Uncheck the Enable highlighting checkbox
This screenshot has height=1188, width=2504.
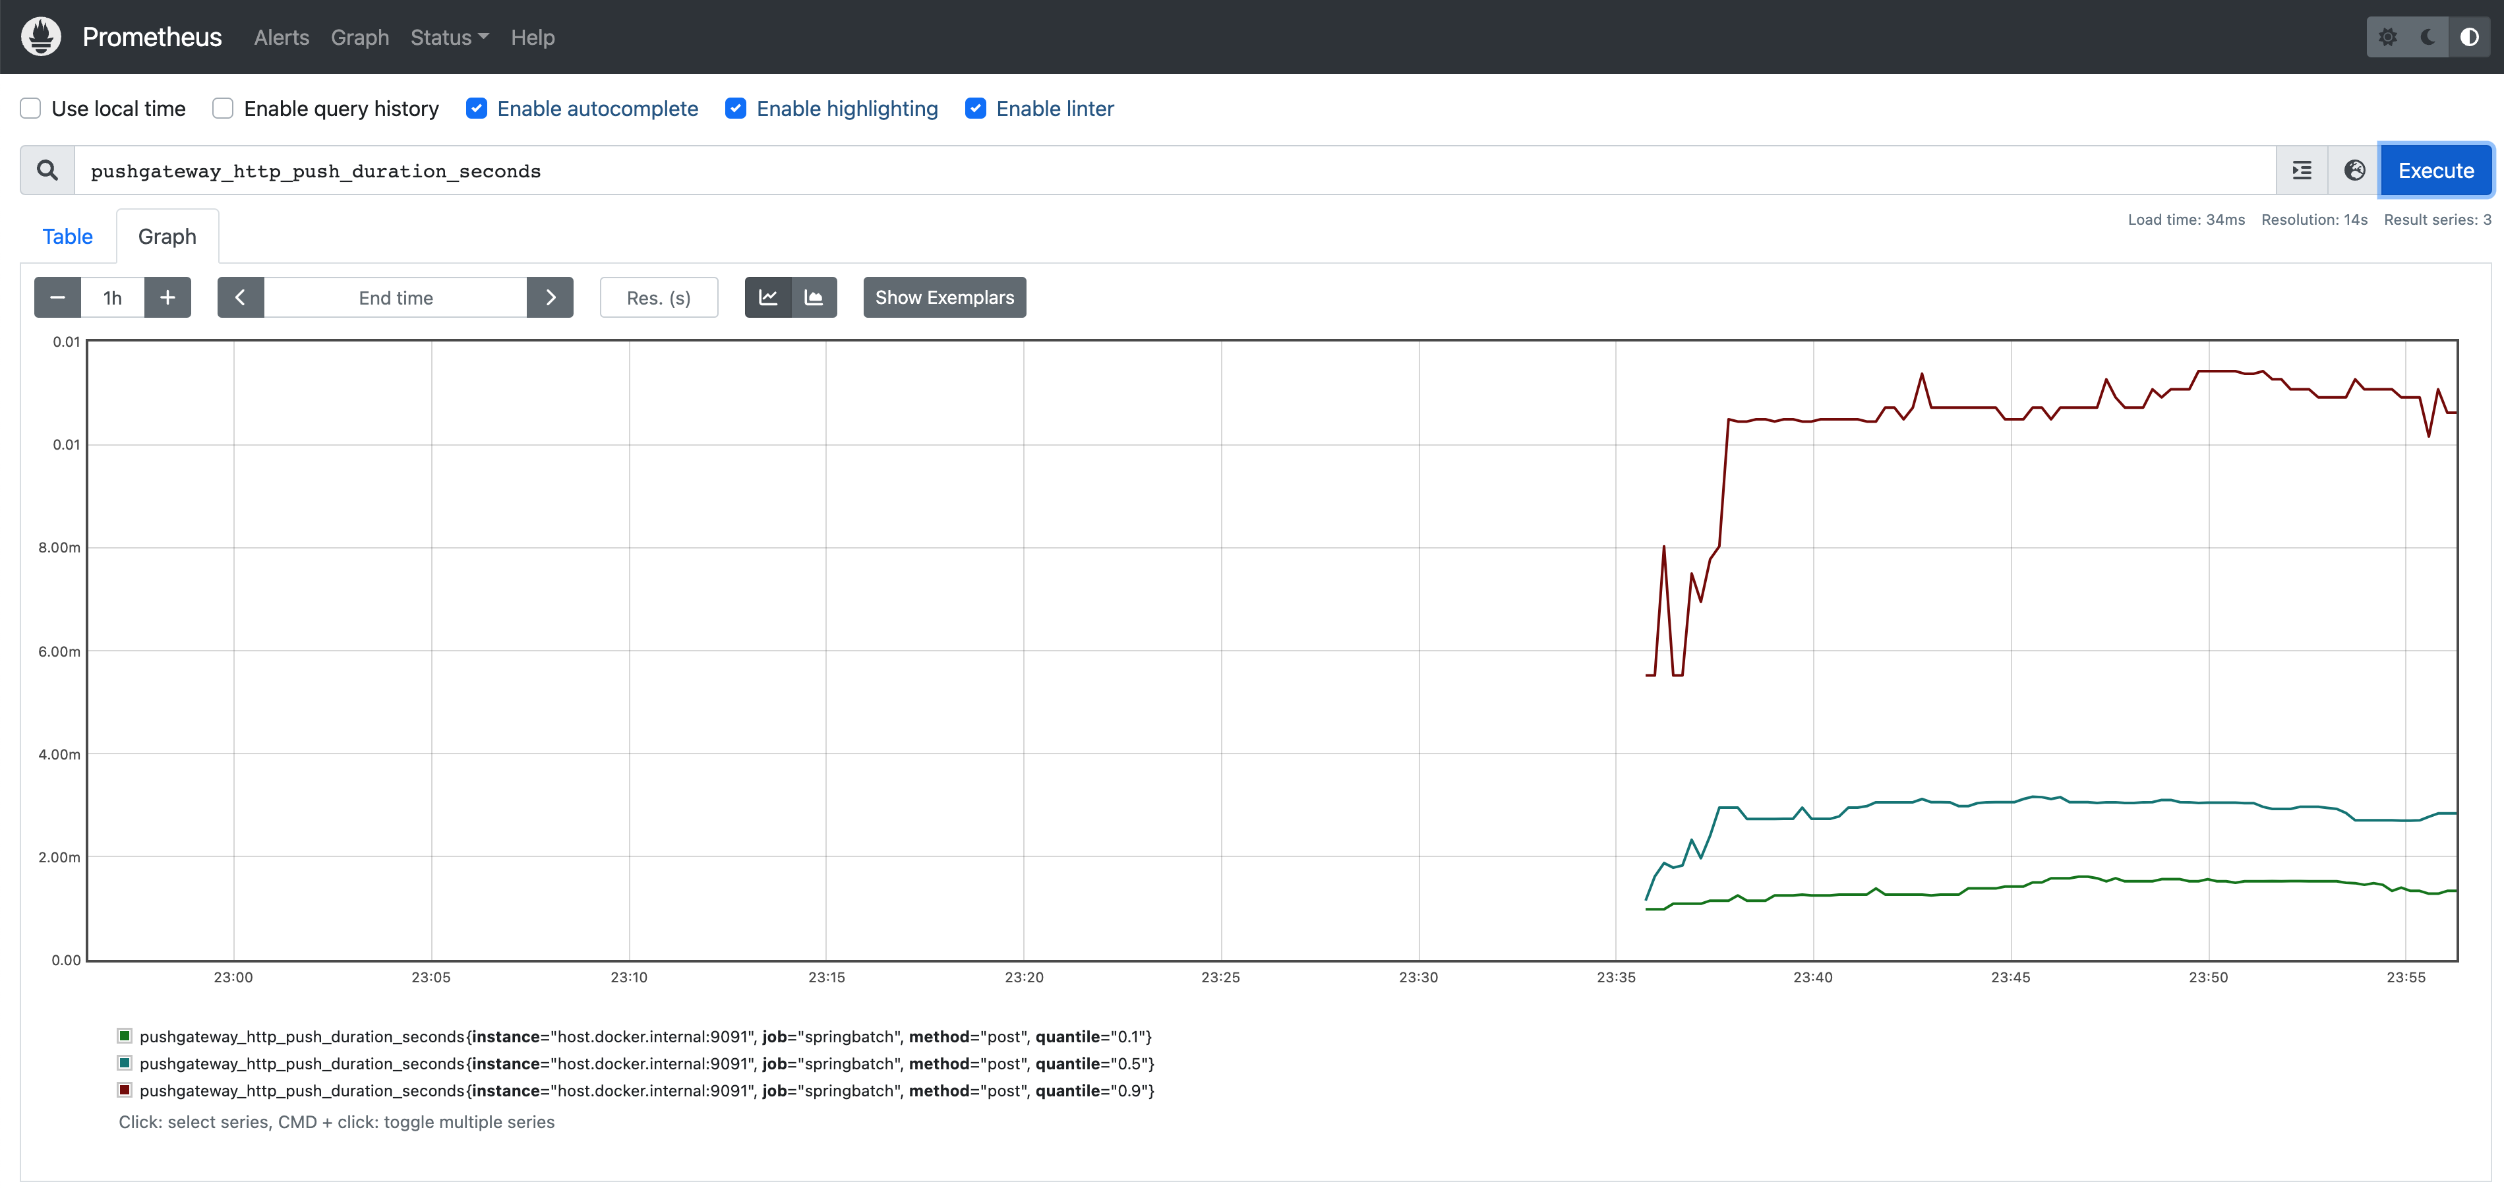click(736, 108)
